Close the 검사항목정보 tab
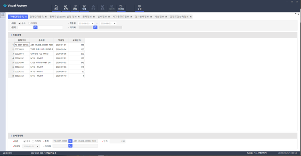This screenshot has width=301, height=156. tap(151, 17)
